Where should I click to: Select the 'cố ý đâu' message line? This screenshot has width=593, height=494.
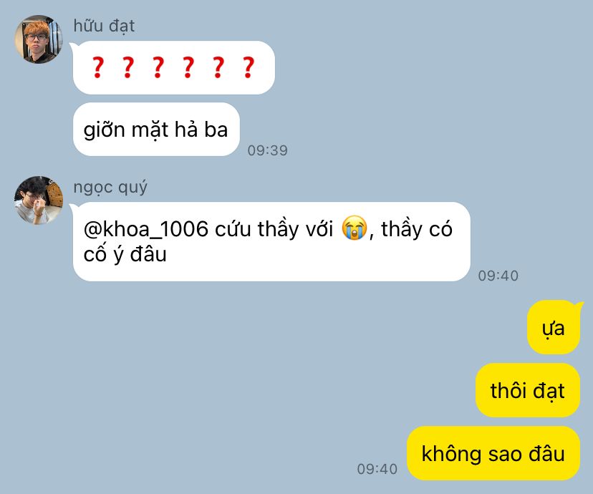[125, 254]
